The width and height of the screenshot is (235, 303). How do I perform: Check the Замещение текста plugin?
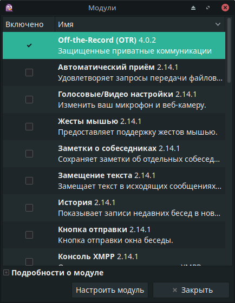pyautogui.click(x=29, y=181)
